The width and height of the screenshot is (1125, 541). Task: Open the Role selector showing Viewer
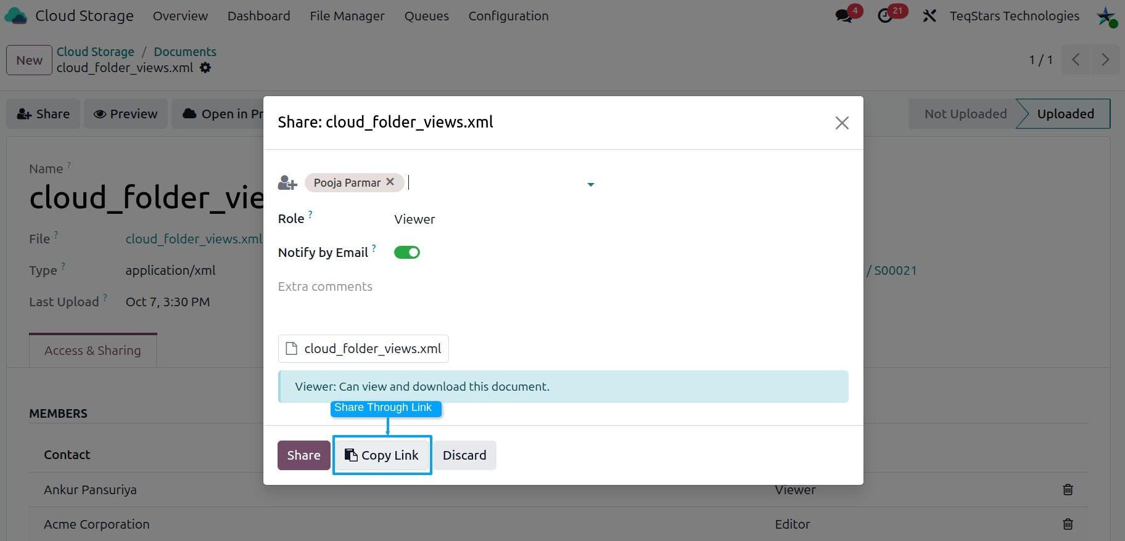point(414,219)
